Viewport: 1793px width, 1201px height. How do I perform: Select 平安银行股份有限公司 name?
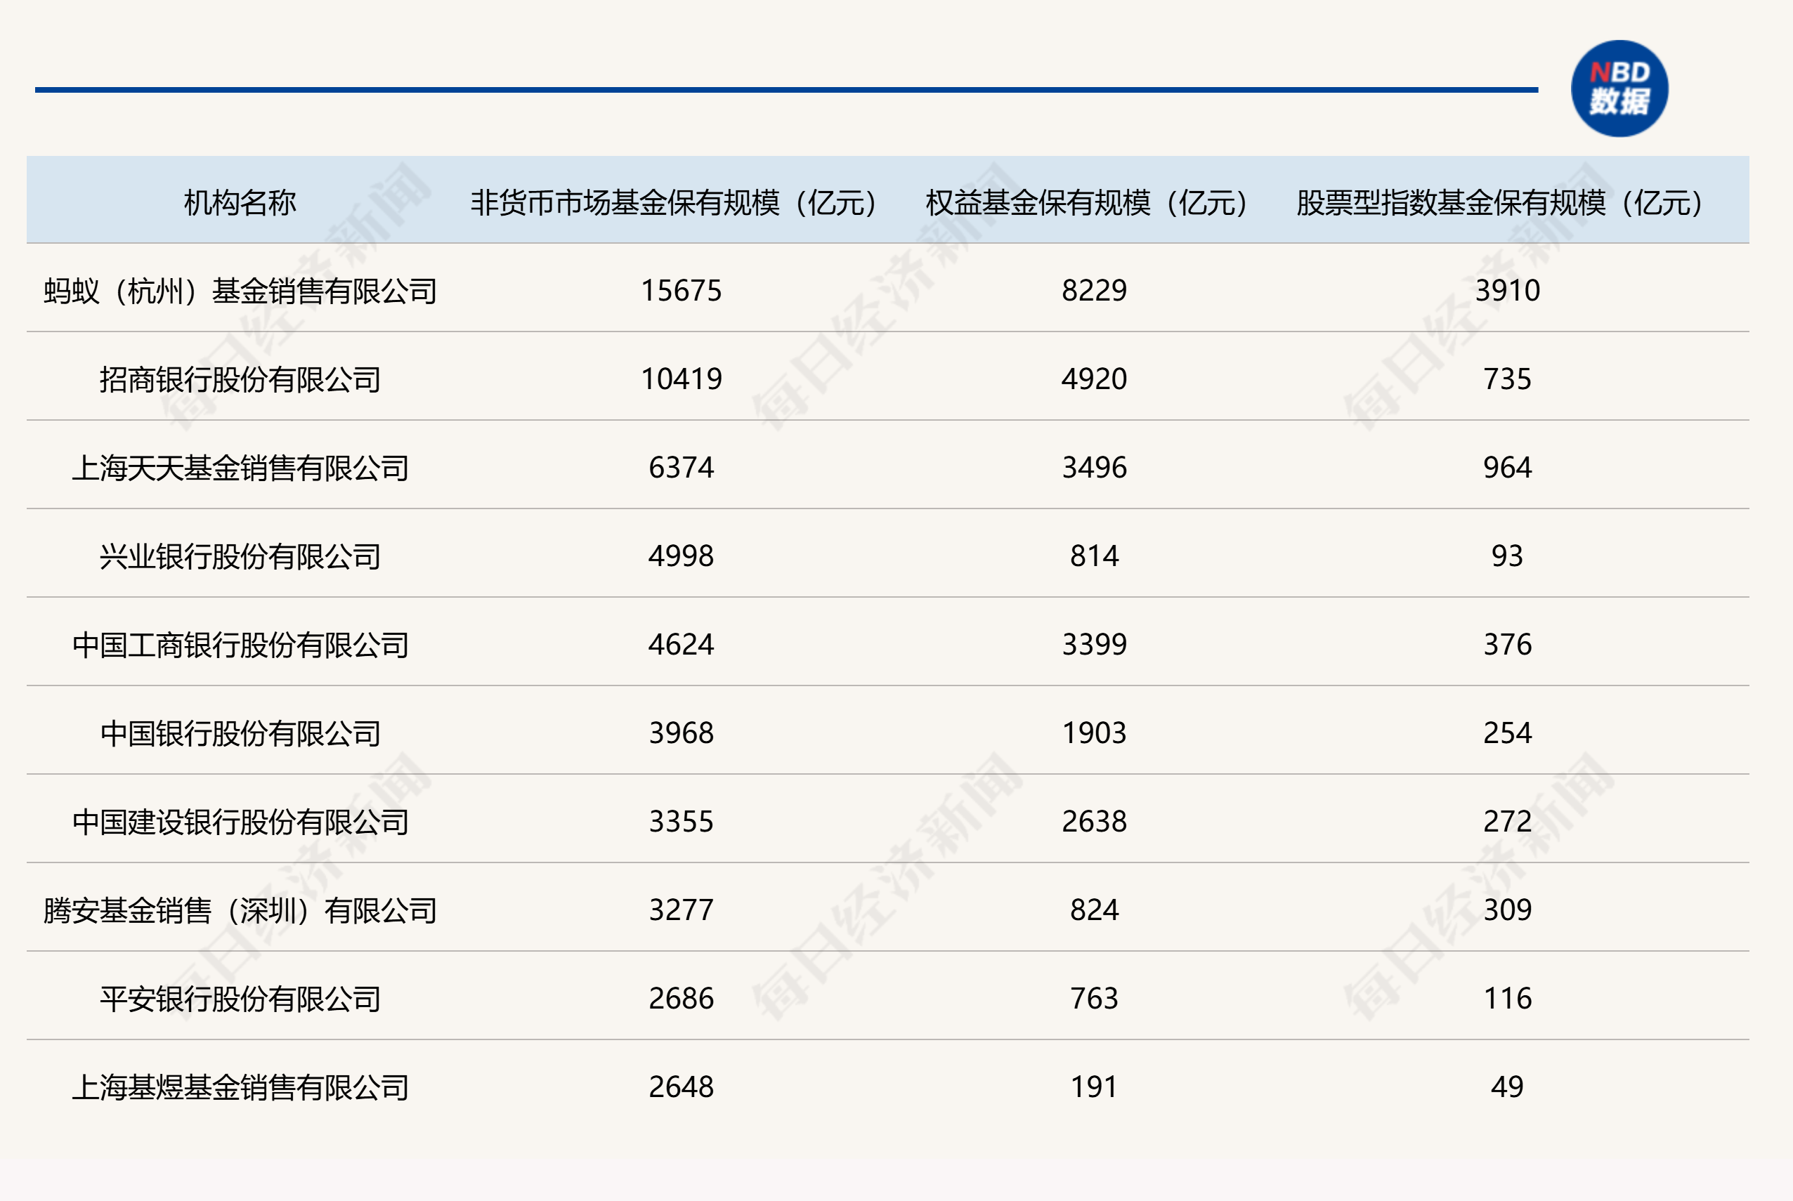coord(240,999)
